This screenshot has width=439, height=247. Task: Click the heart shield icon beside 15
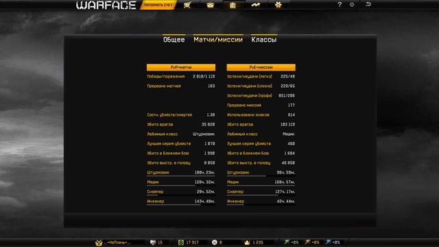click(153, 242)
